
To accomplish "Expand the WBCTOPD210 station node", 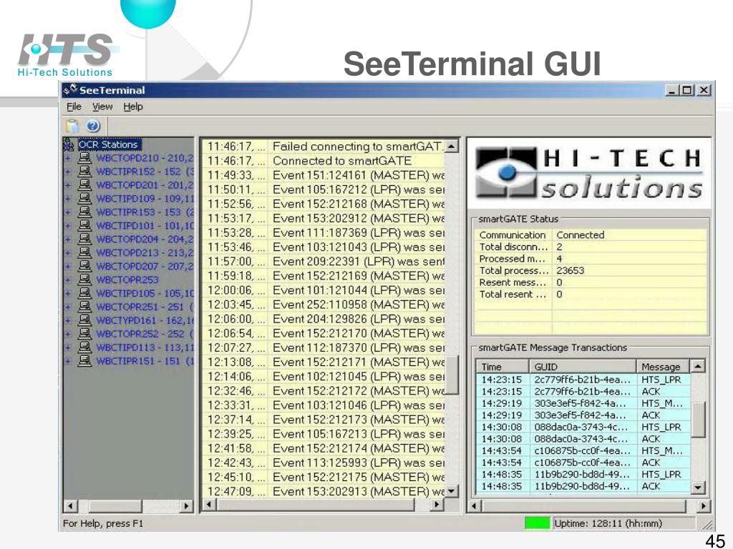I will [68, 158].
